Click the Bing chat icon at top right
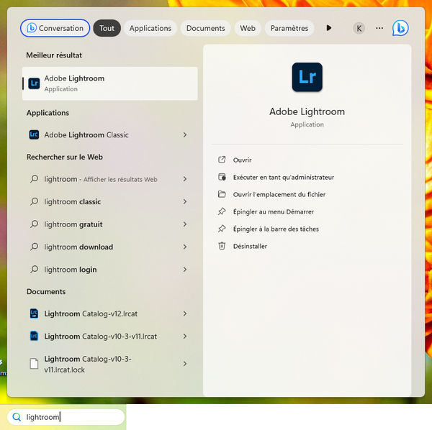 tap(400, 28)
